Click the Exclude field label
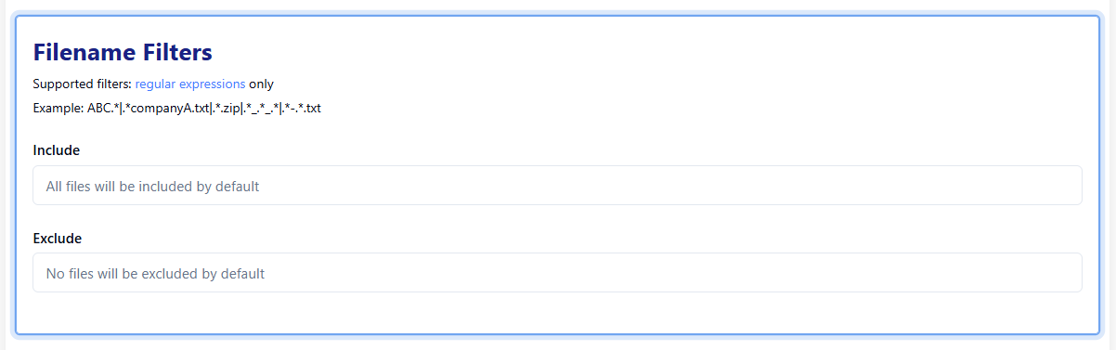Screen dimensions: 1116x350 [58, 239]
